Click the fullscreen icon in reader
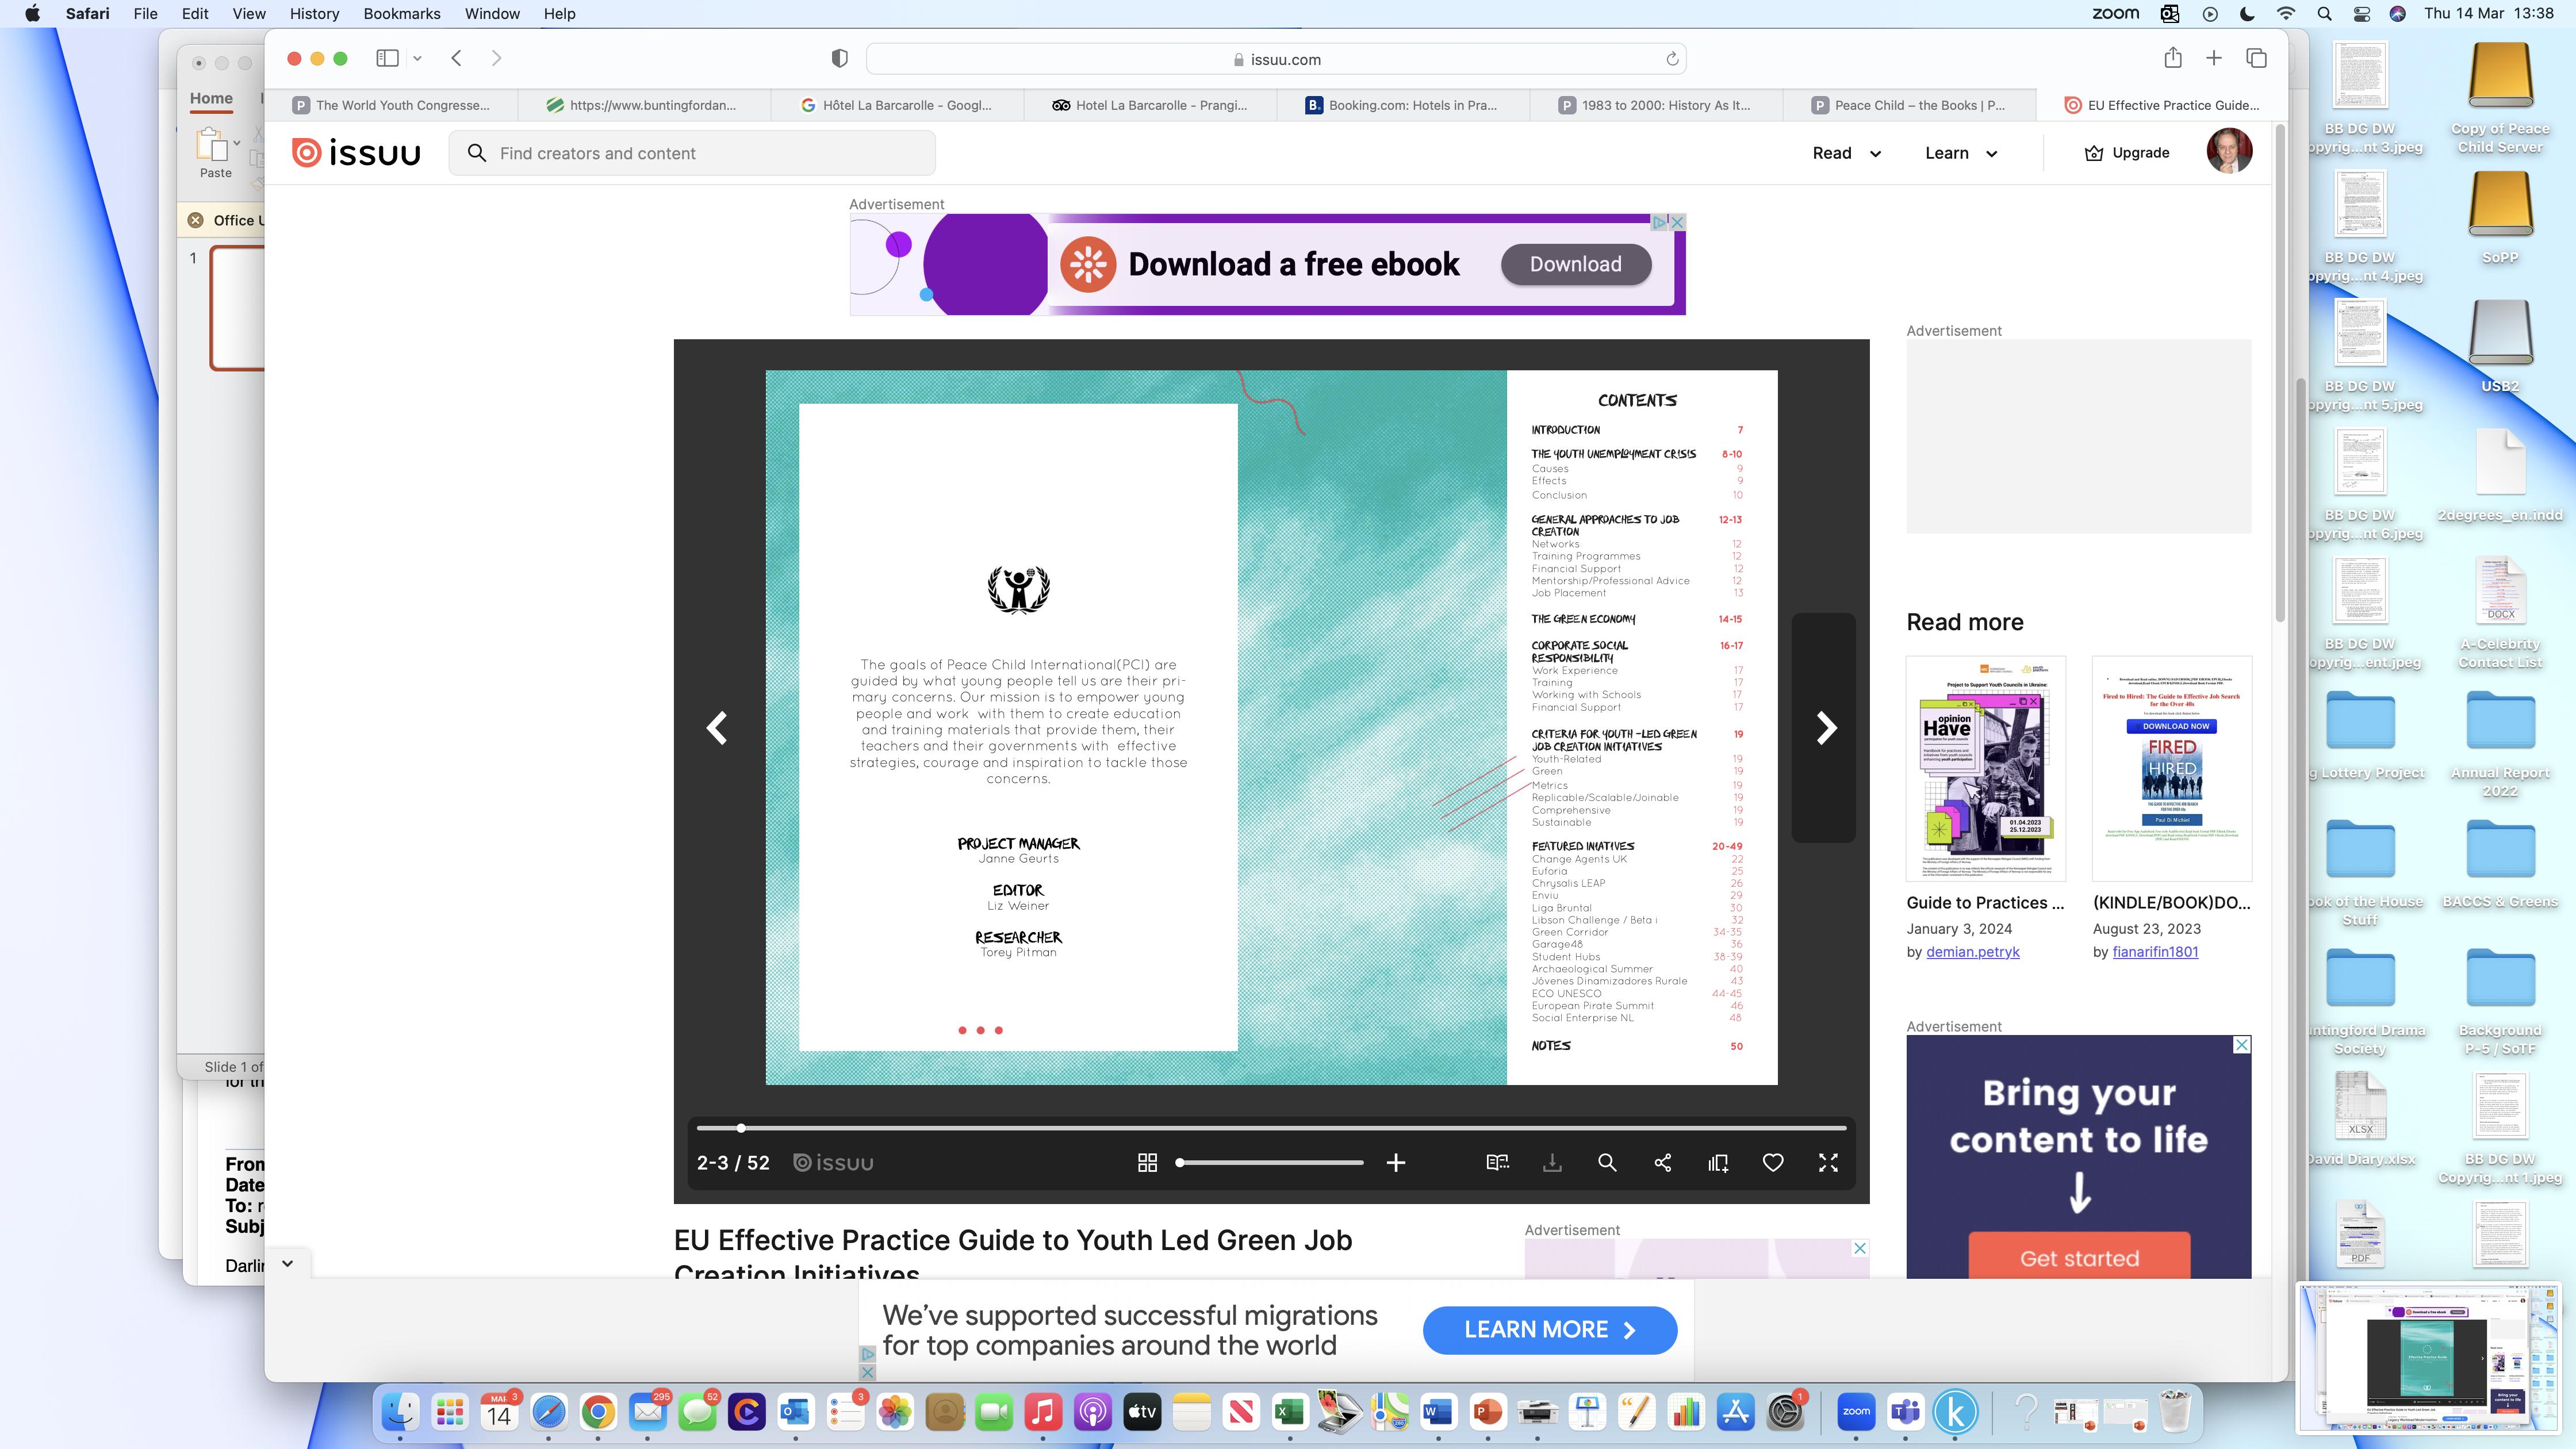Viewport: 2576px width, 1449px height. [1828, 1162]
